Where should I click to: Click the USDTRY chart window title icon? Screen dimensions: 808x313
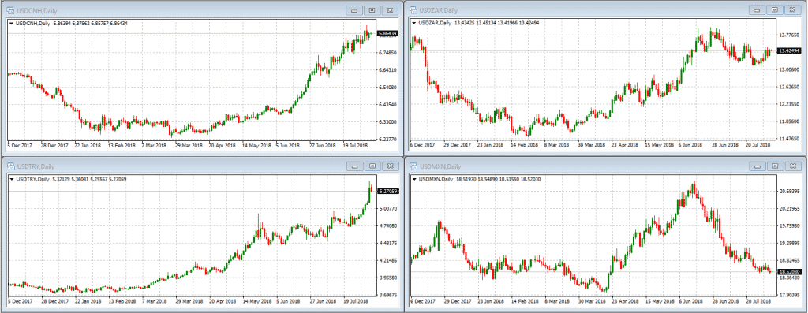click(9, 166)
